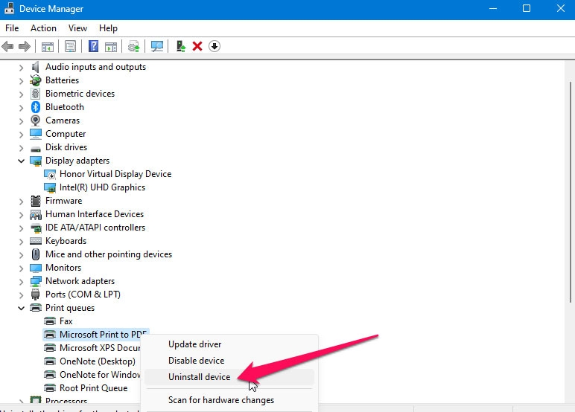Select Intel(R) UHD Graphics
575x412 pixels.
(102, 187)
